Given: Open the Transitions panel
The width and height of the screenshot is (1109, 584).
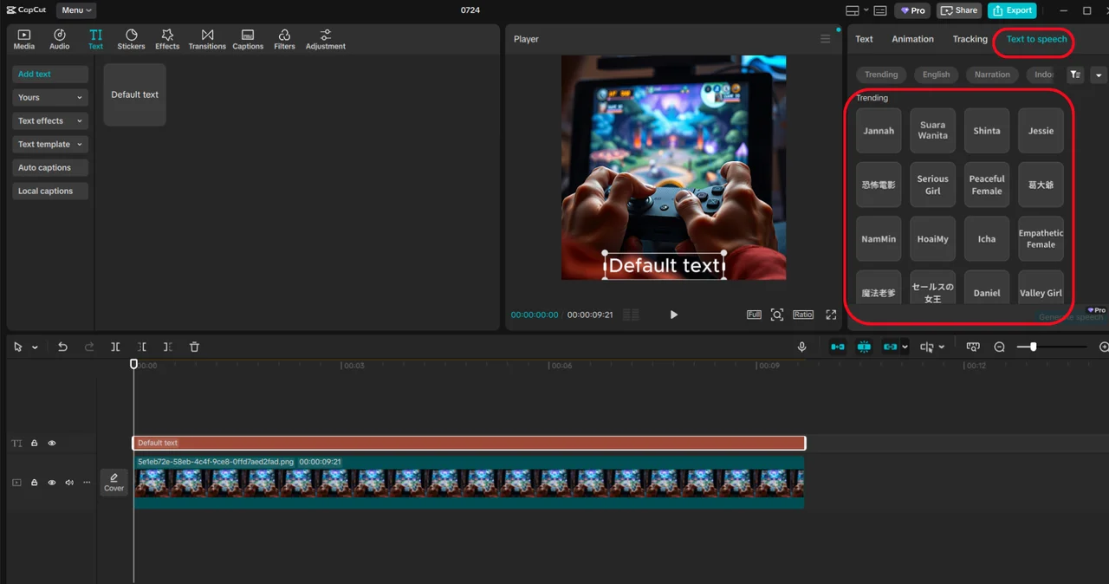Looking at the screenshot, I should [x=207, y=39].
